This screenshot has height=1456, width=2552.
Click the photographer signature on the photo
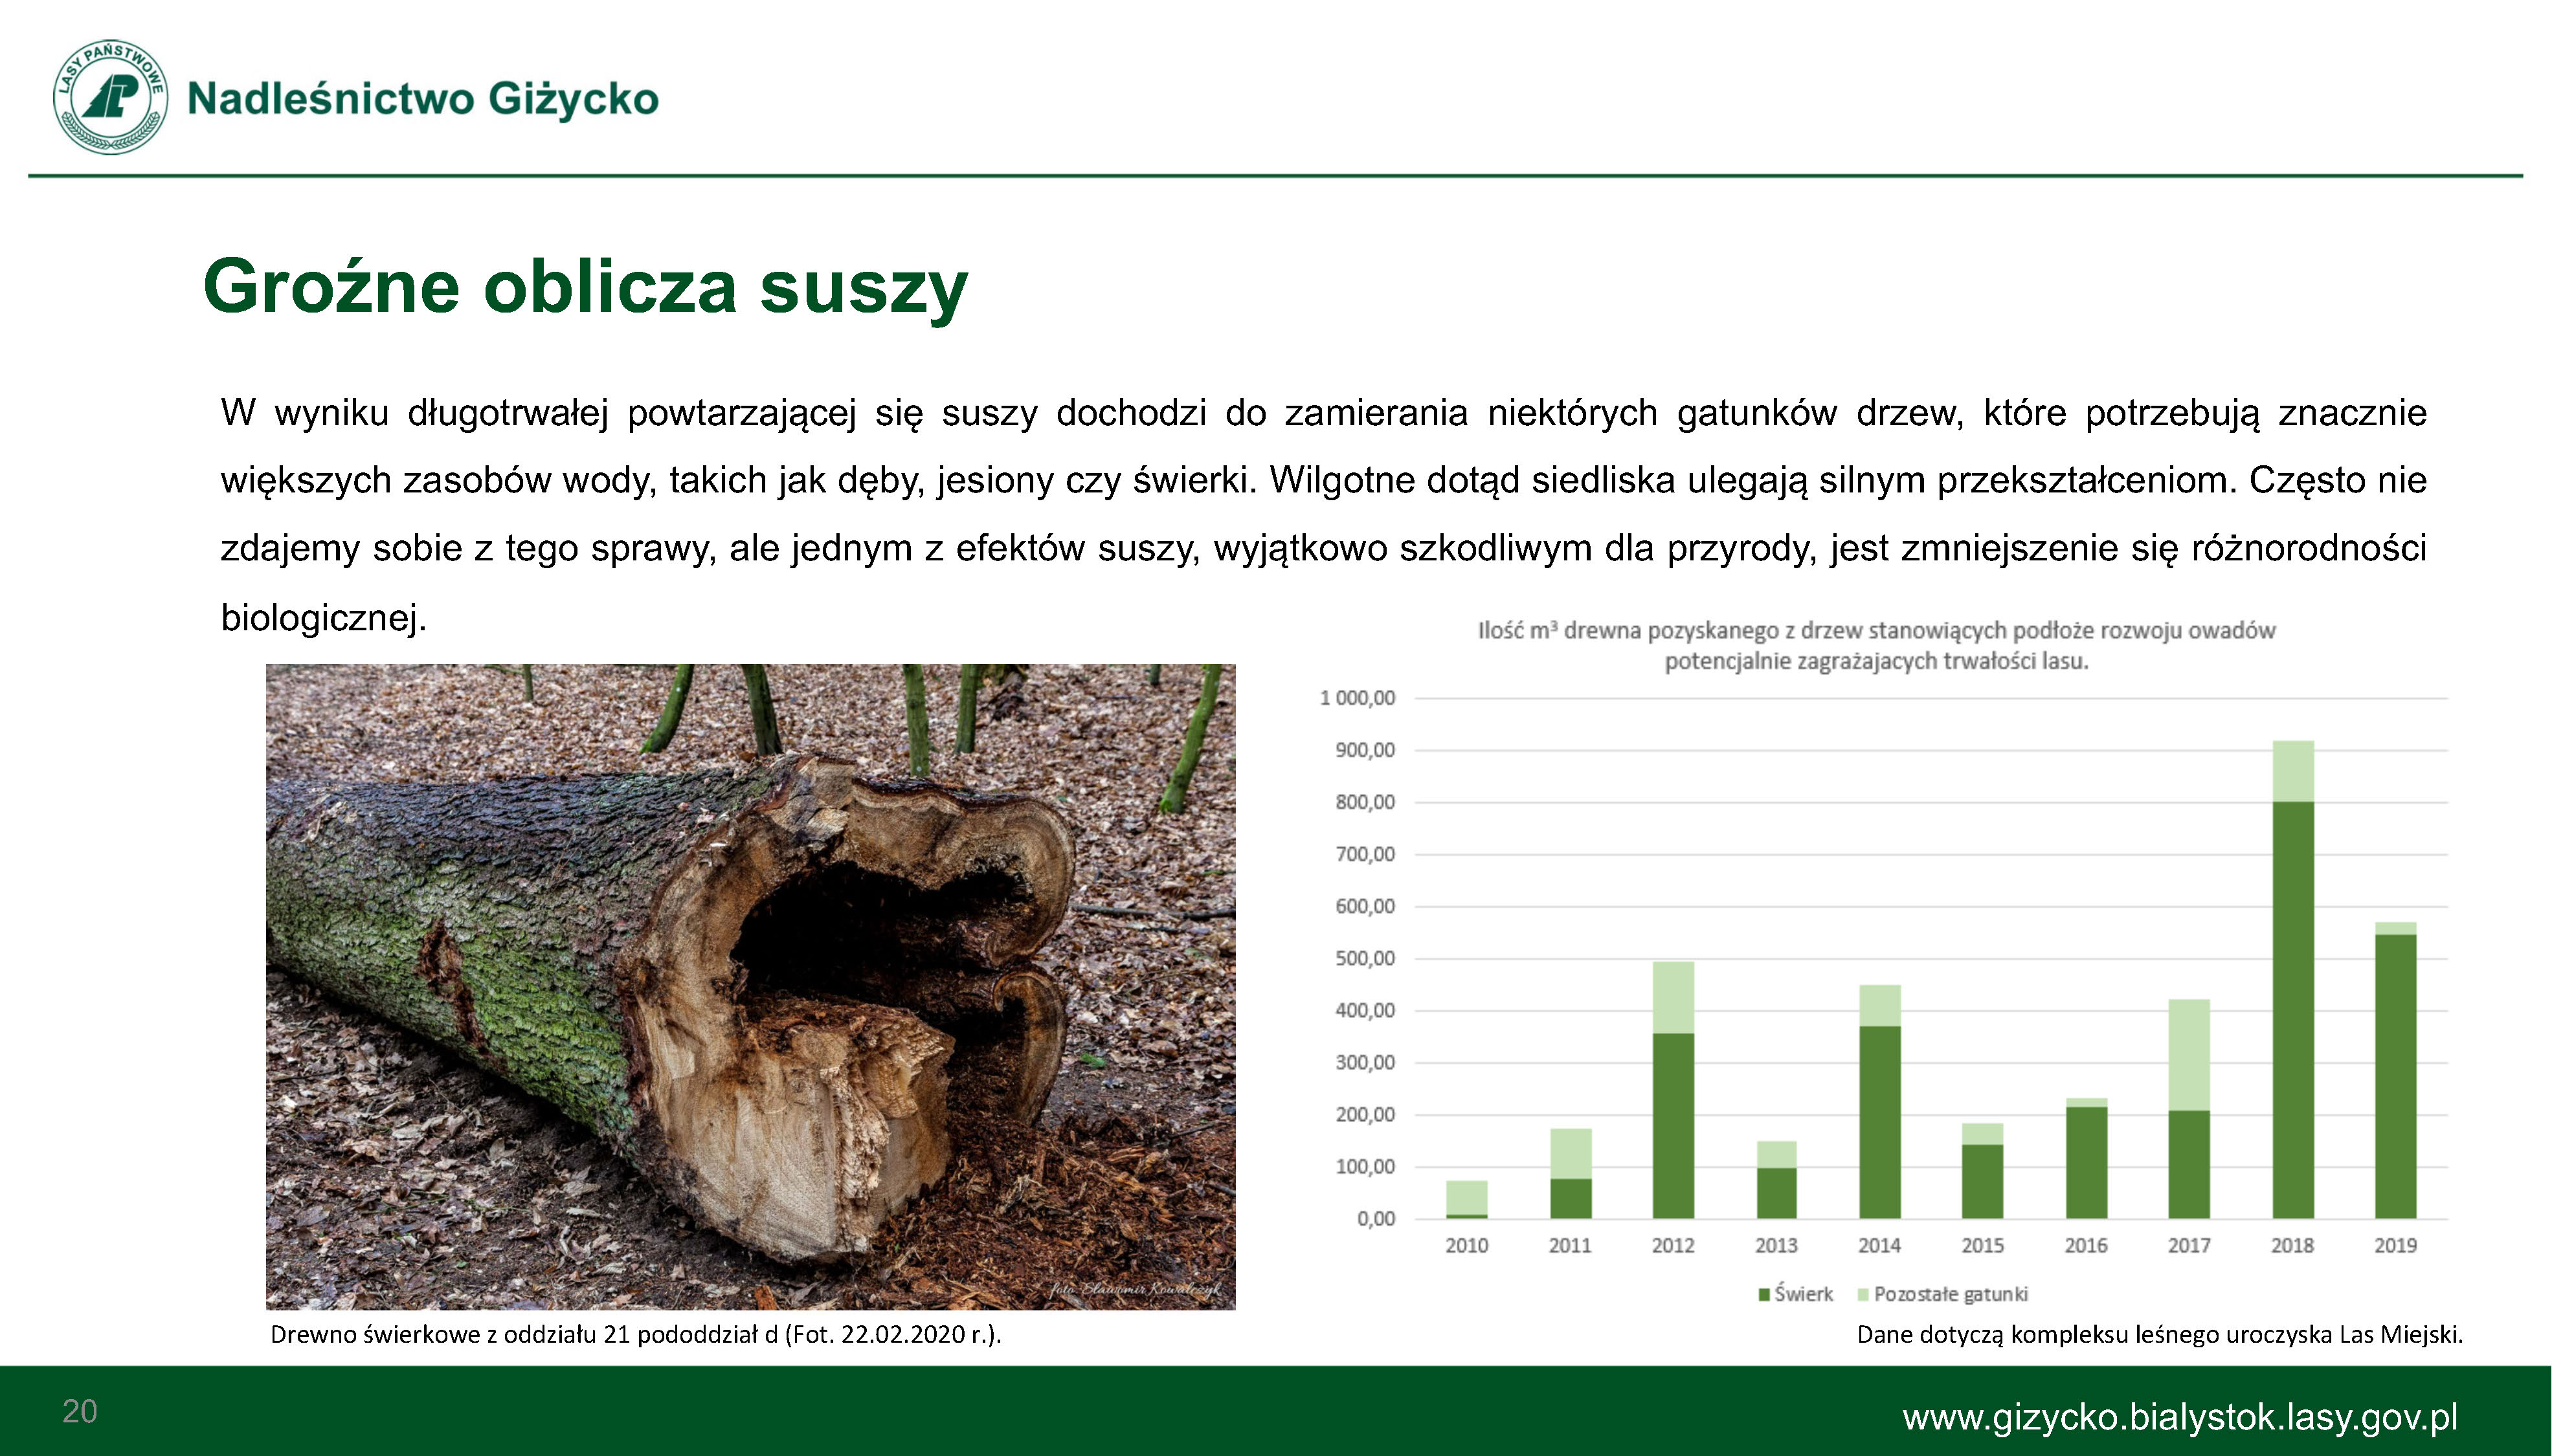1136,1289
